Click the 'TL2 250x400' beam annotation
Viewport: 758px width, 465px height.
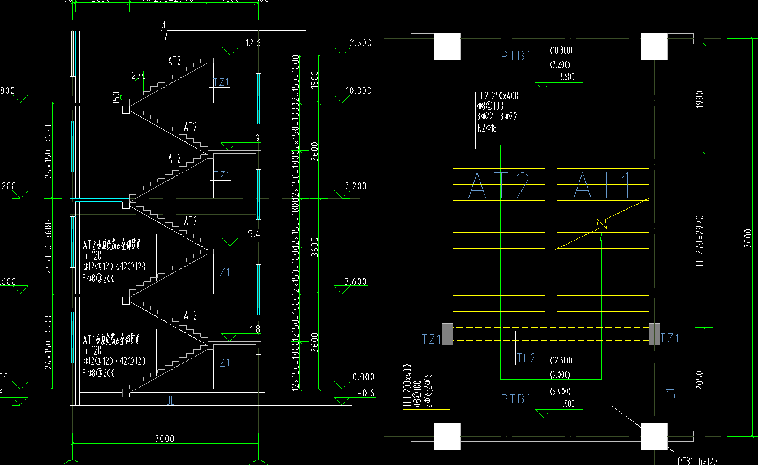click(498, 96)
